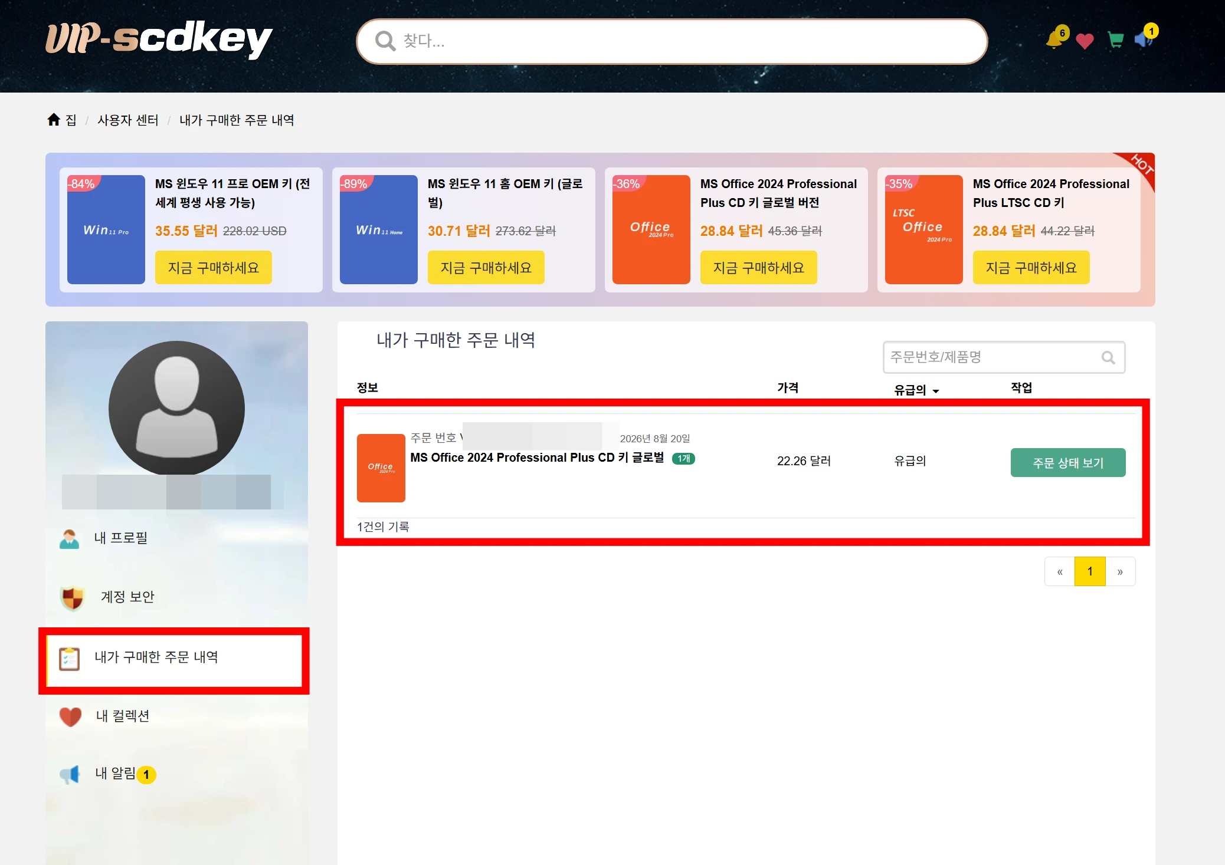Click 주문 상태 보기 button
Screen dimensions: 1225x865
[1068, 463]
